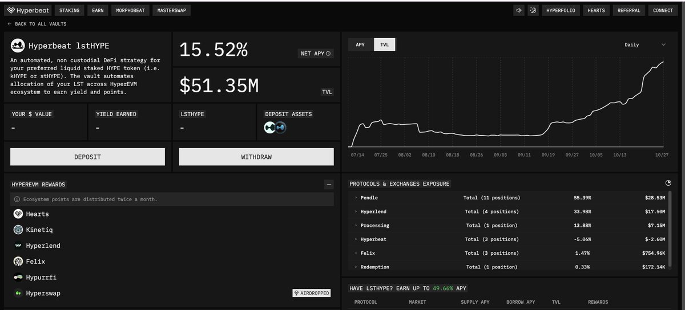Open the Referral page
The height and width of the screenshot is (310, 685).
point(628,10)
